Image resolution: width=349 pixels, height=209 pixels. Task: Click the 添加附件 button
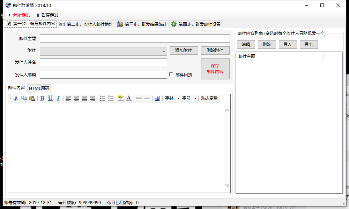point(184,51)
